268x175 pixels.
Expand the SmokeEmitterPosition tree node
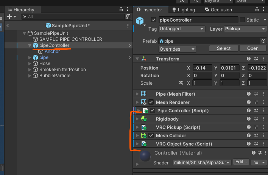click(x=30, y=70)
